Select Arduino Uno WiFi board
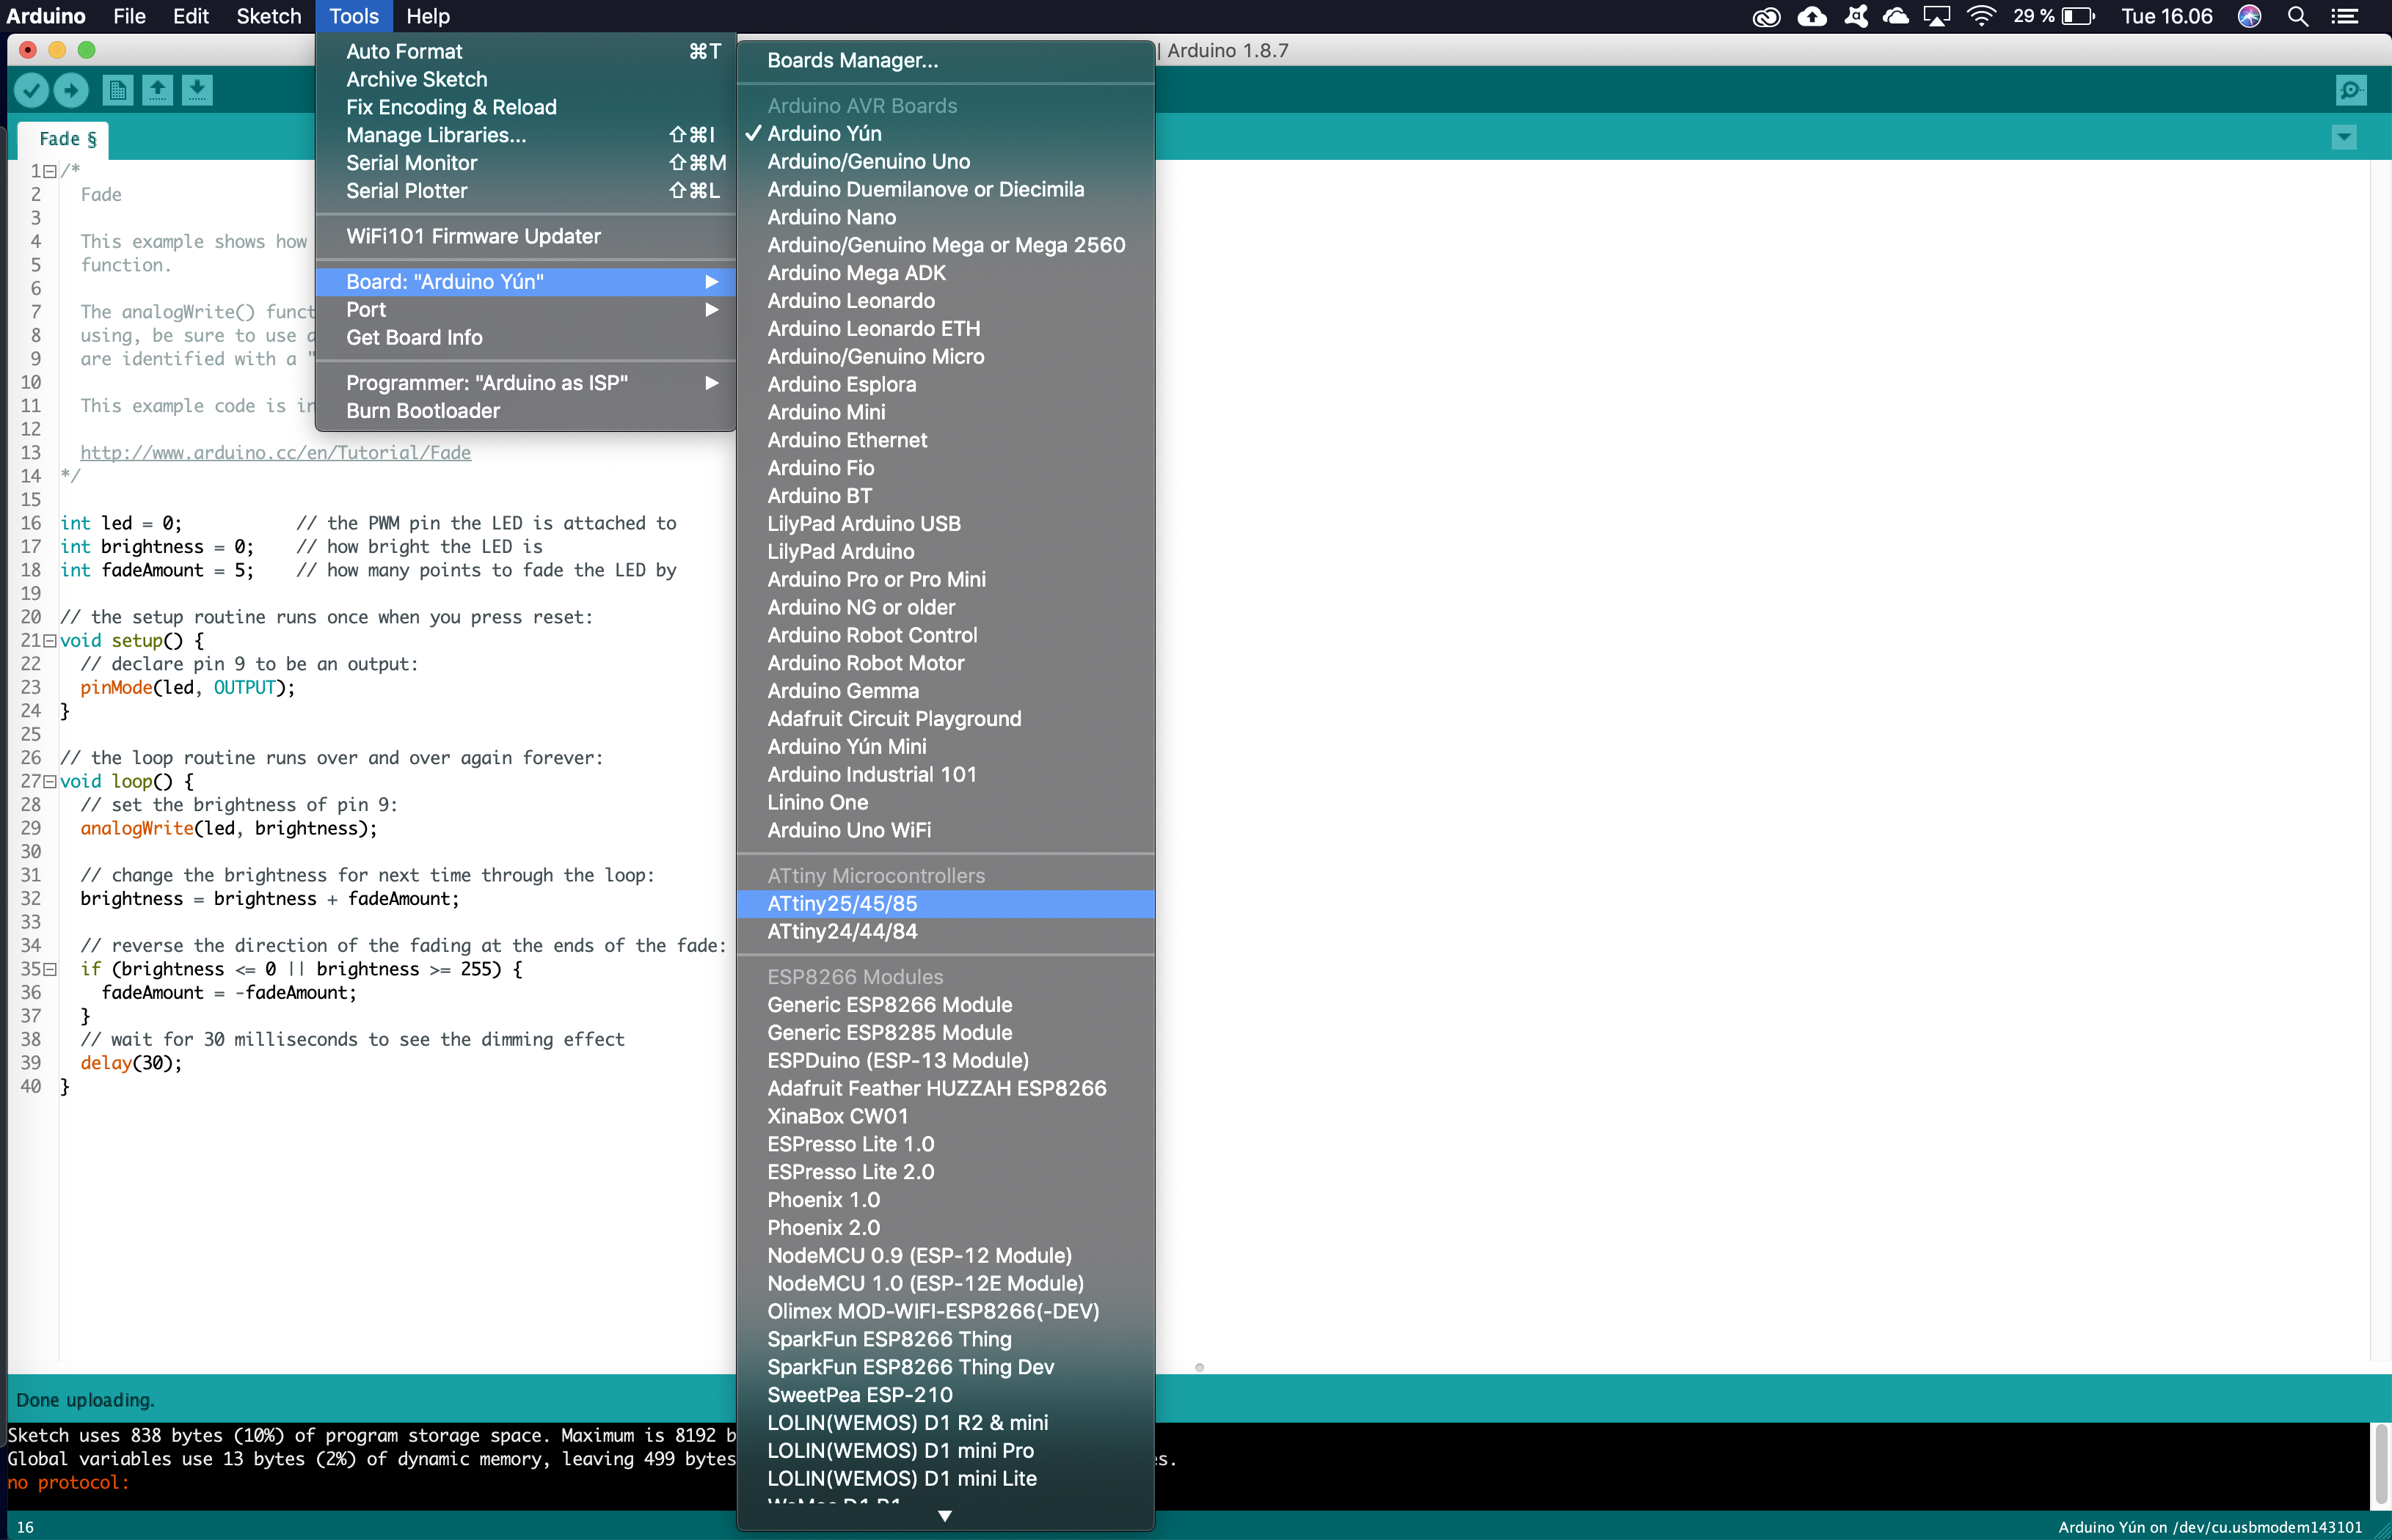The height and width of the screenshot is (1540, 2392). pyautogui.click(x=945, y=831)
